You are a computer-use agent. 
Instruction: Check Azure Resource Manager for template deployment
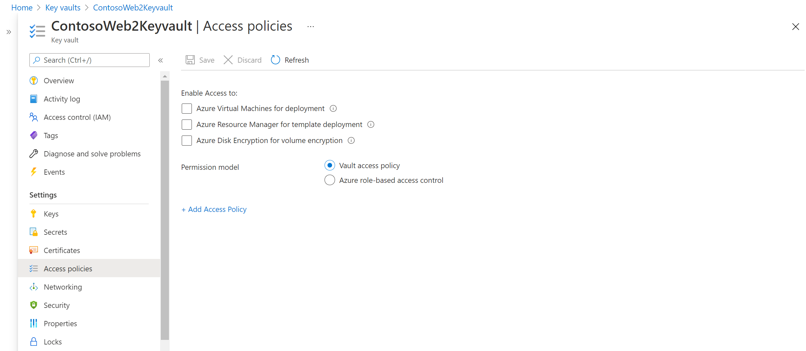click(187, 124)
